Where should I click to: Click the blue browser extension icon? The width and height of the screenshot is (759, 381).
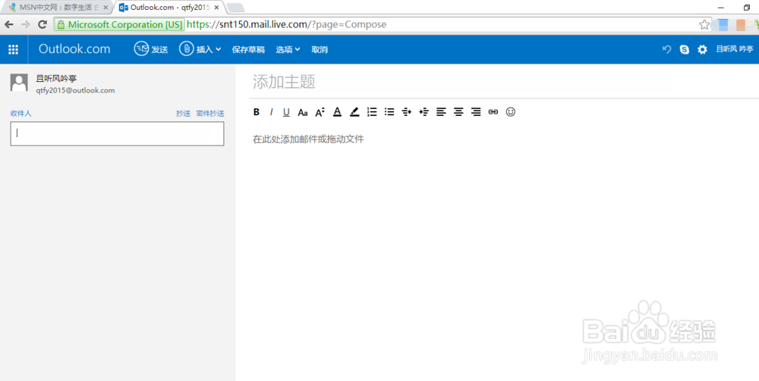point(723,25)
